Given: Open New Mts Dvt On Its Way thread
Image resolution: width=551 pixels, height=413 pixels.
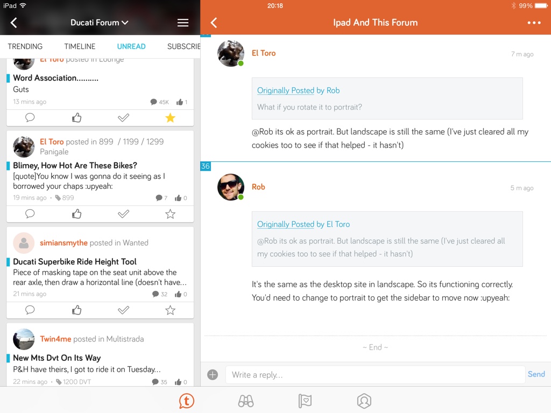Looking at the screenshot, I should (56, 358).
